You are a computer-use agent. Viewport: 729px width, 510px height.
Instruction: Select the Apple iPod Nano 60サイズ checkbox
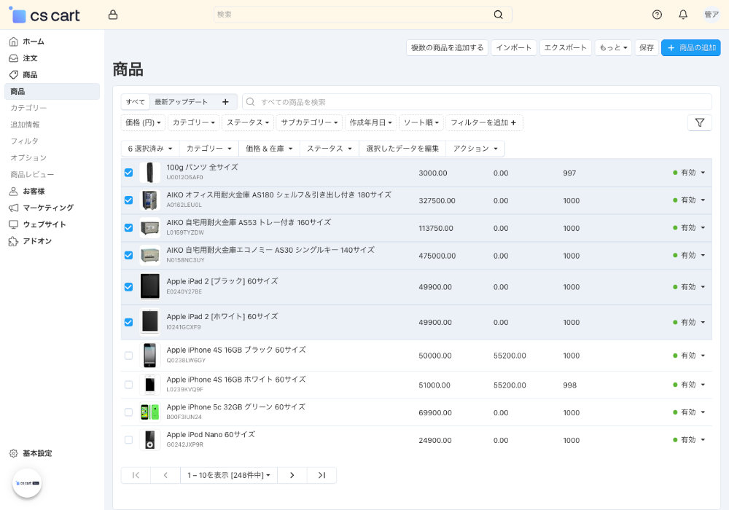[128, 440]
